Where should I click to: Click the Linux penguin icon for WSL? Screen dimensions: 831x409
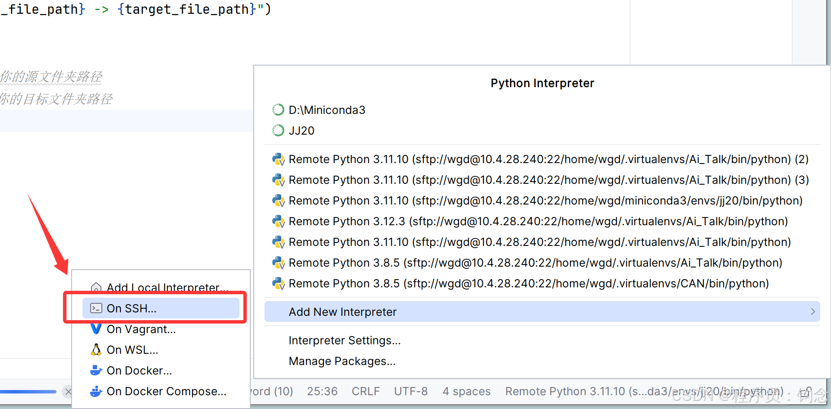pos(96,349)
